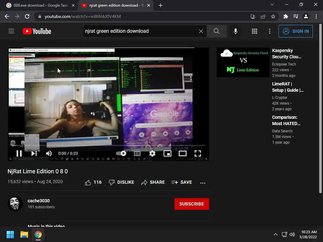Open the Chrome three-dot menu
Screen dimensions: 323x242
tap(316, 16)
